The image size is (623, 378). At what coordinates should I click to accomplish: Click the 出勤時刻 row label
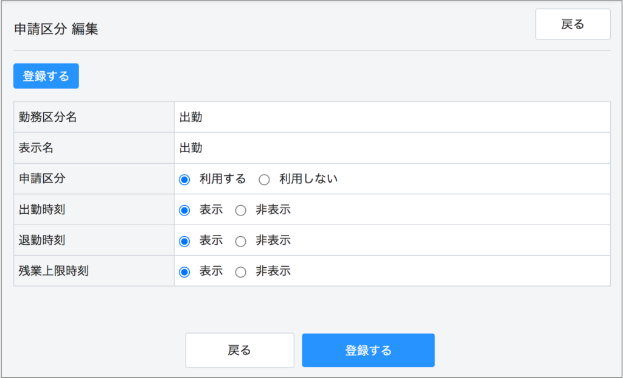[42, 209]
